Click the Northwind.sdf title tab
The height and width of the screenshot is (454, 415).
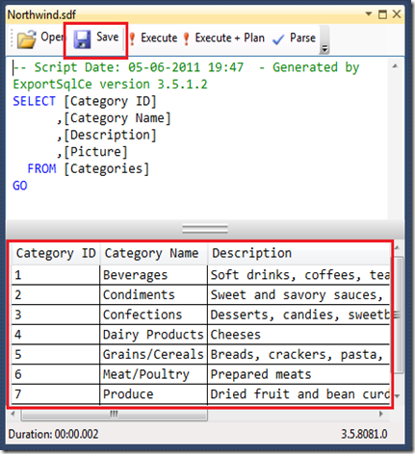point(41,14)
